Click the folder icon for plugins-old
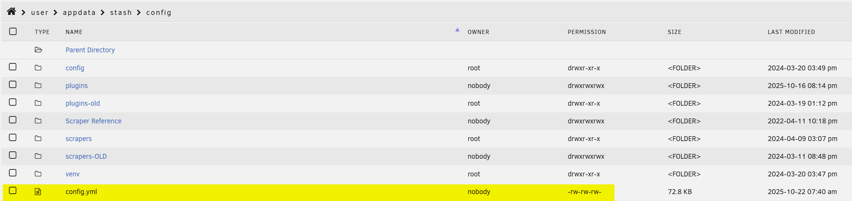This screenshot has width=852, height=201. pos(38,103)
